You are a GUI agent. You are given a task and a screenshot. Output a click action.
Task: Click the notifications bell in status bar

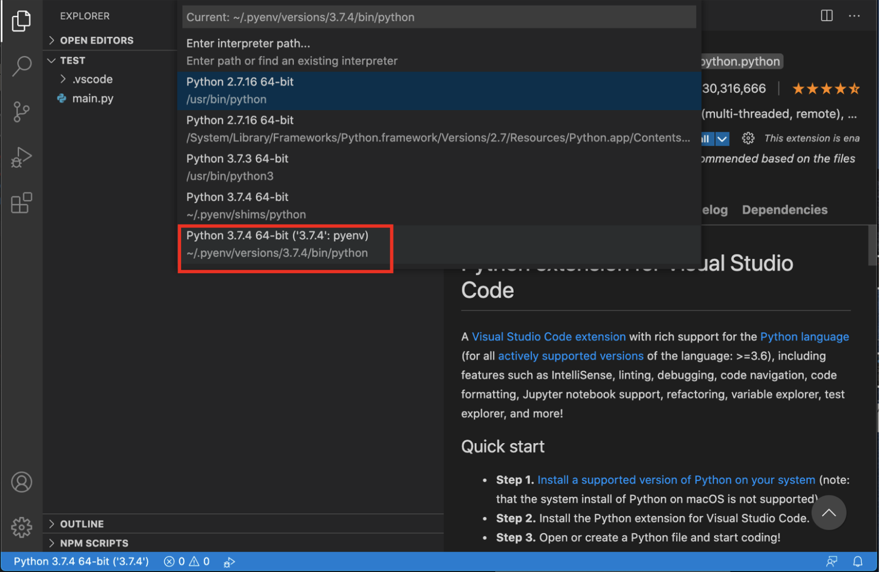click(x=857, y=562)
